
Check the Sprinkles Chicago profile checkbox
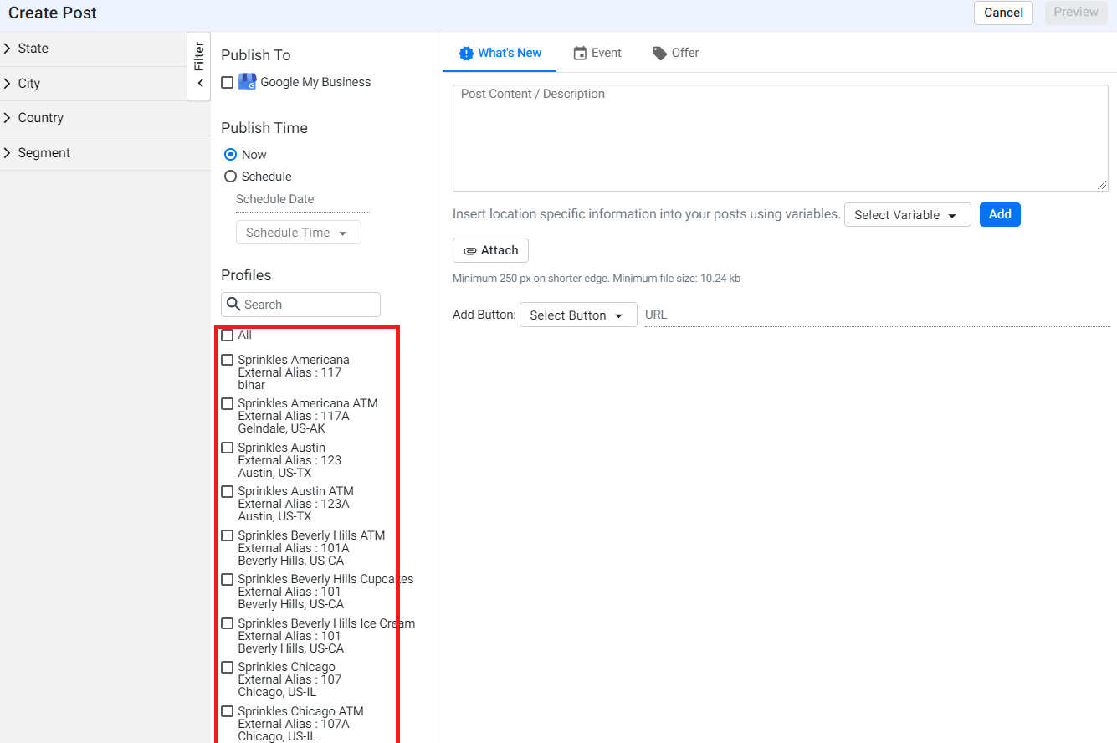pos(227,667)
